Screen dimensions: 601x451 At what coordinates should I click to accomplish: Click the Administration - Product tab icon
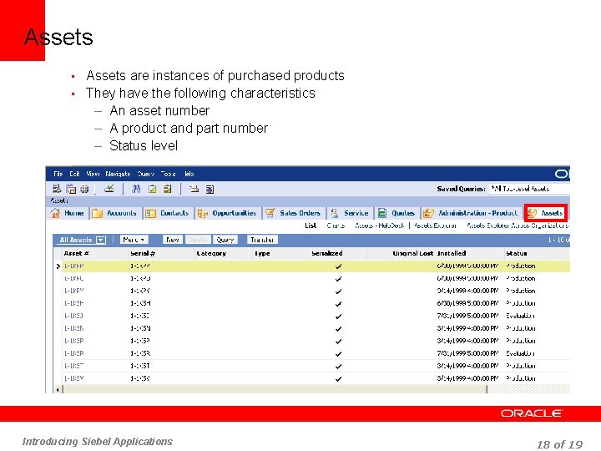pos(428,213)
